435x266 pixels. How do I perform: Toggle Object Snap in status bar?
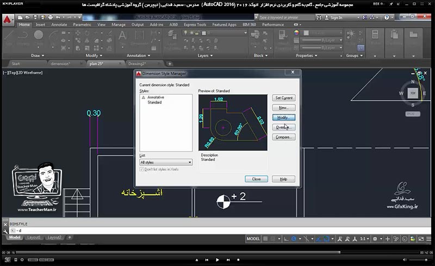point(327,239)
